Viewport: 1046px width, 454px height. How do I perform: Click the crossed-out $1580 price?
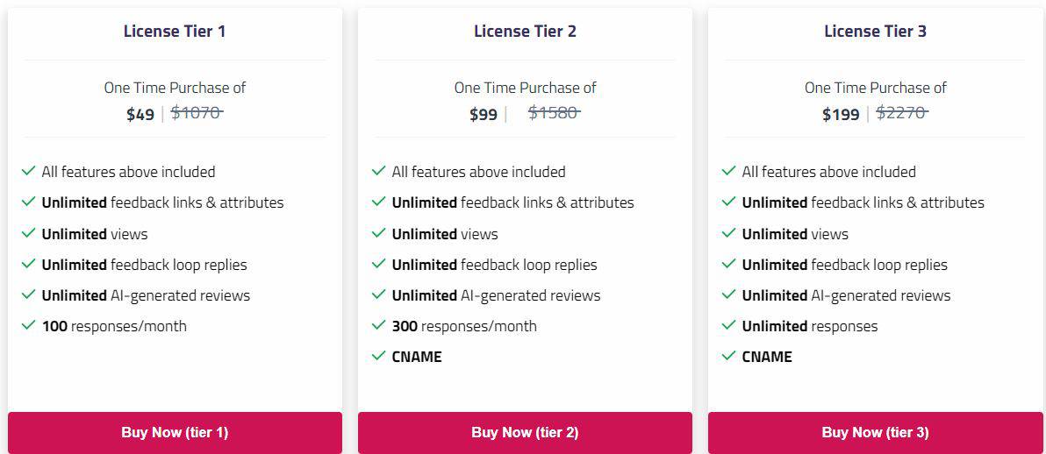click(554, 112)
